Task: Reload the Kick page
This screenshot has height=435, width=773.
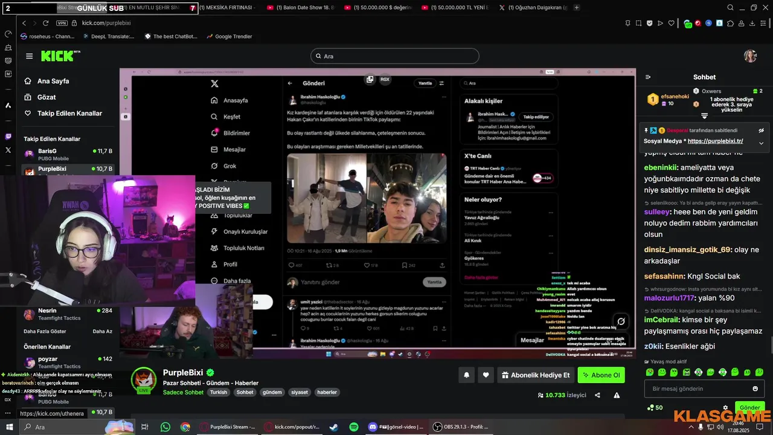Action: [45, 23]
